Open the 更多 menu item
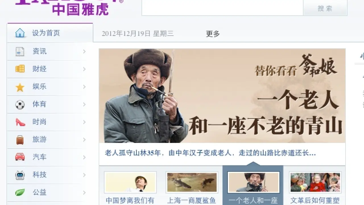Viewport: 364px width, 205px height. coord(213,34)
